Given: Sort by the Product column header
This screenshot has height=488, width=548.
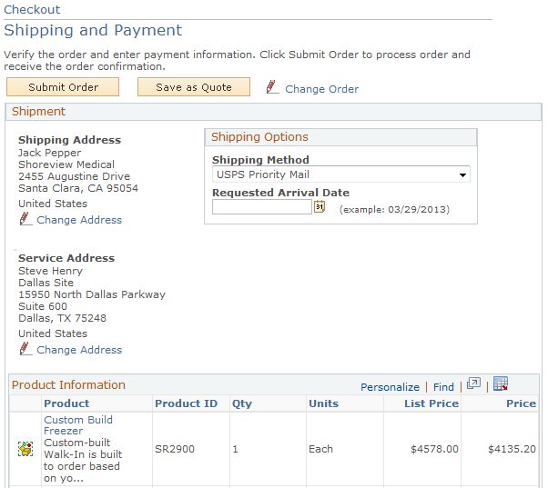Looking at the screenshot, I should coord(66,403).
